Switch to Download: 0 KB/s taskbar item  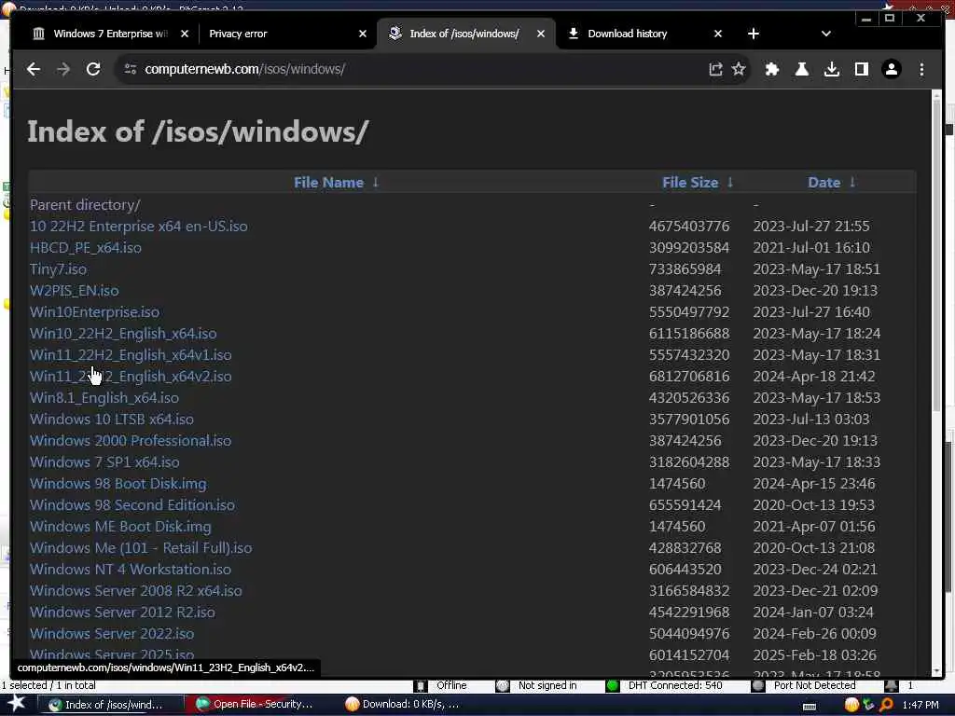(403, 705)
